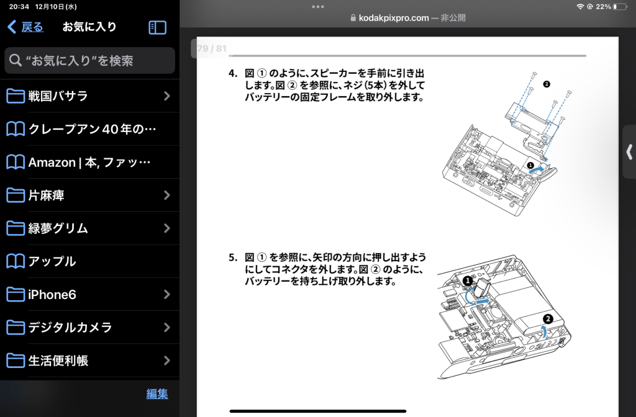Open the 緑夢グリム folder
The image size is (636, 417).
click(x=58, y=228)
